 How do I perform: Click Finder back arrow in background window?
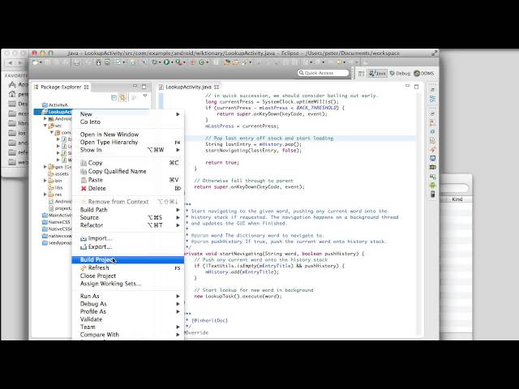[11, 62]
